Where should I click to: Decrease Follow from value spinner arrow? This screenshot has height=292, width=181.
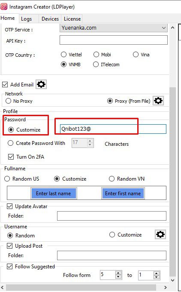(118, 277)
